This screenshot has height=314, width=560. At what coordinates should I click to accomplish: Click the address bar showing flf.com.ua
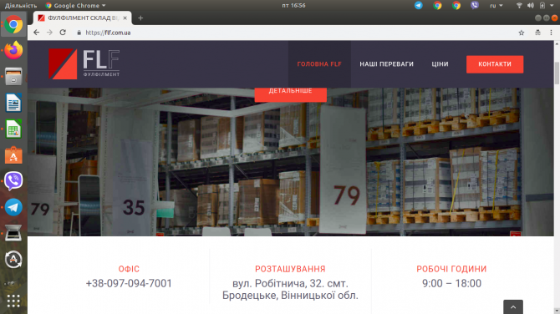(293, 33)
